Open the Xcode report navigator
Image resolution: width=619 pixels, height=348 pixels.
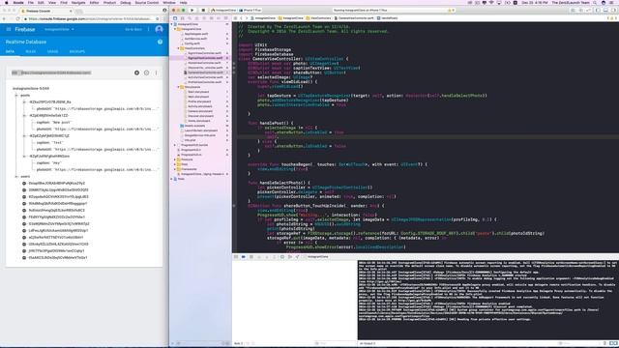coord(225,18)
